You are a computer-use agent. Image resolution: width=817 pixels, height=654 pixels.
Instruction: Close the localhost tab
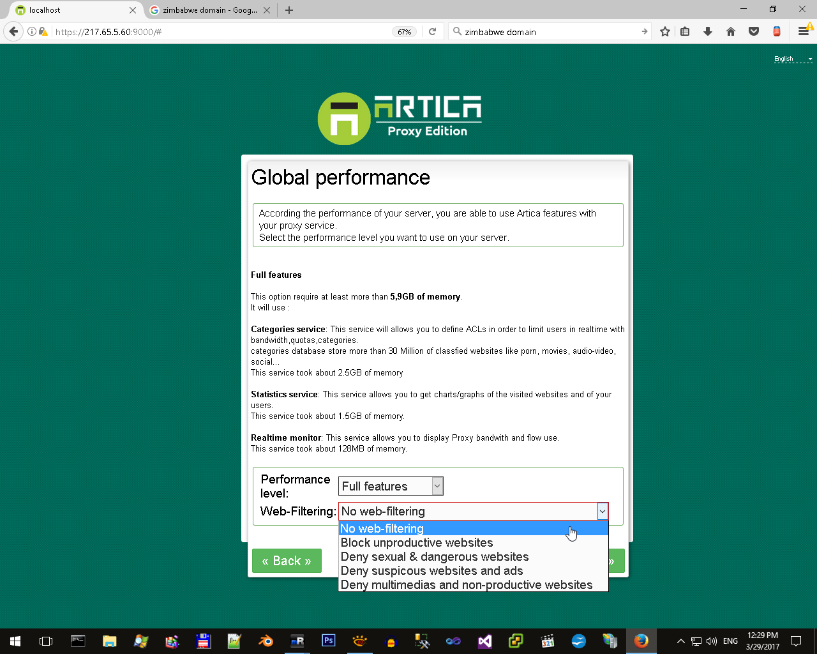pyautogui.click(x=133, y=10)
